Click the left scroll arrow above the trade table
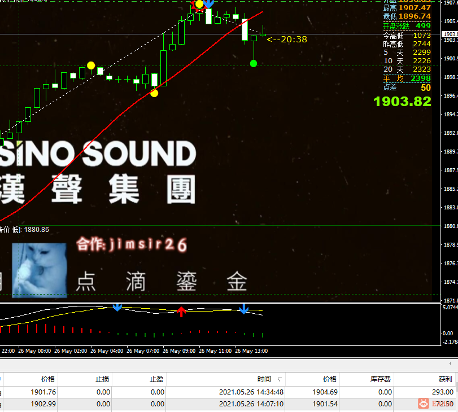The image size is (458, 412). pyautogui.click(x=451, y=363)
